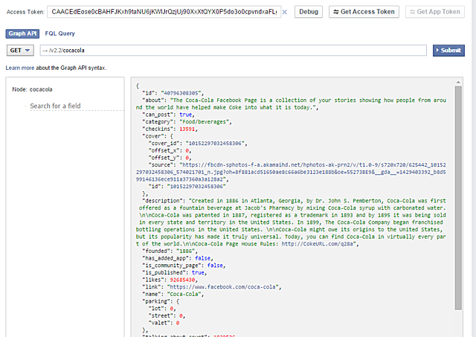Click the id value "40796308305"
The width and height of the screenshot is (476, 337).
(181, 93)
